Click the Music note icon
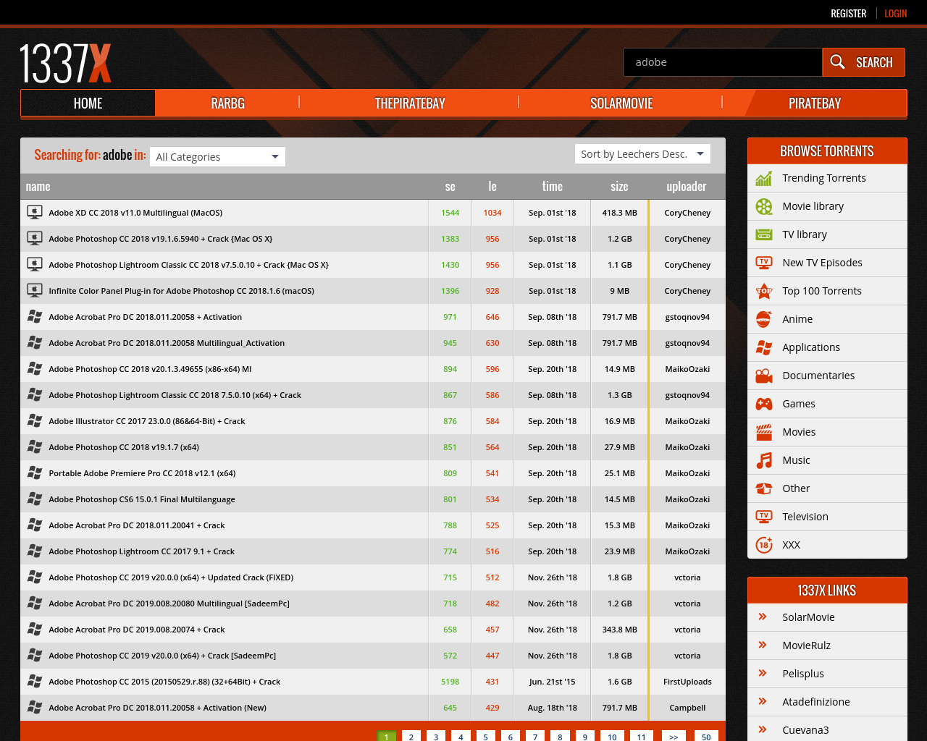 (764, 460)
